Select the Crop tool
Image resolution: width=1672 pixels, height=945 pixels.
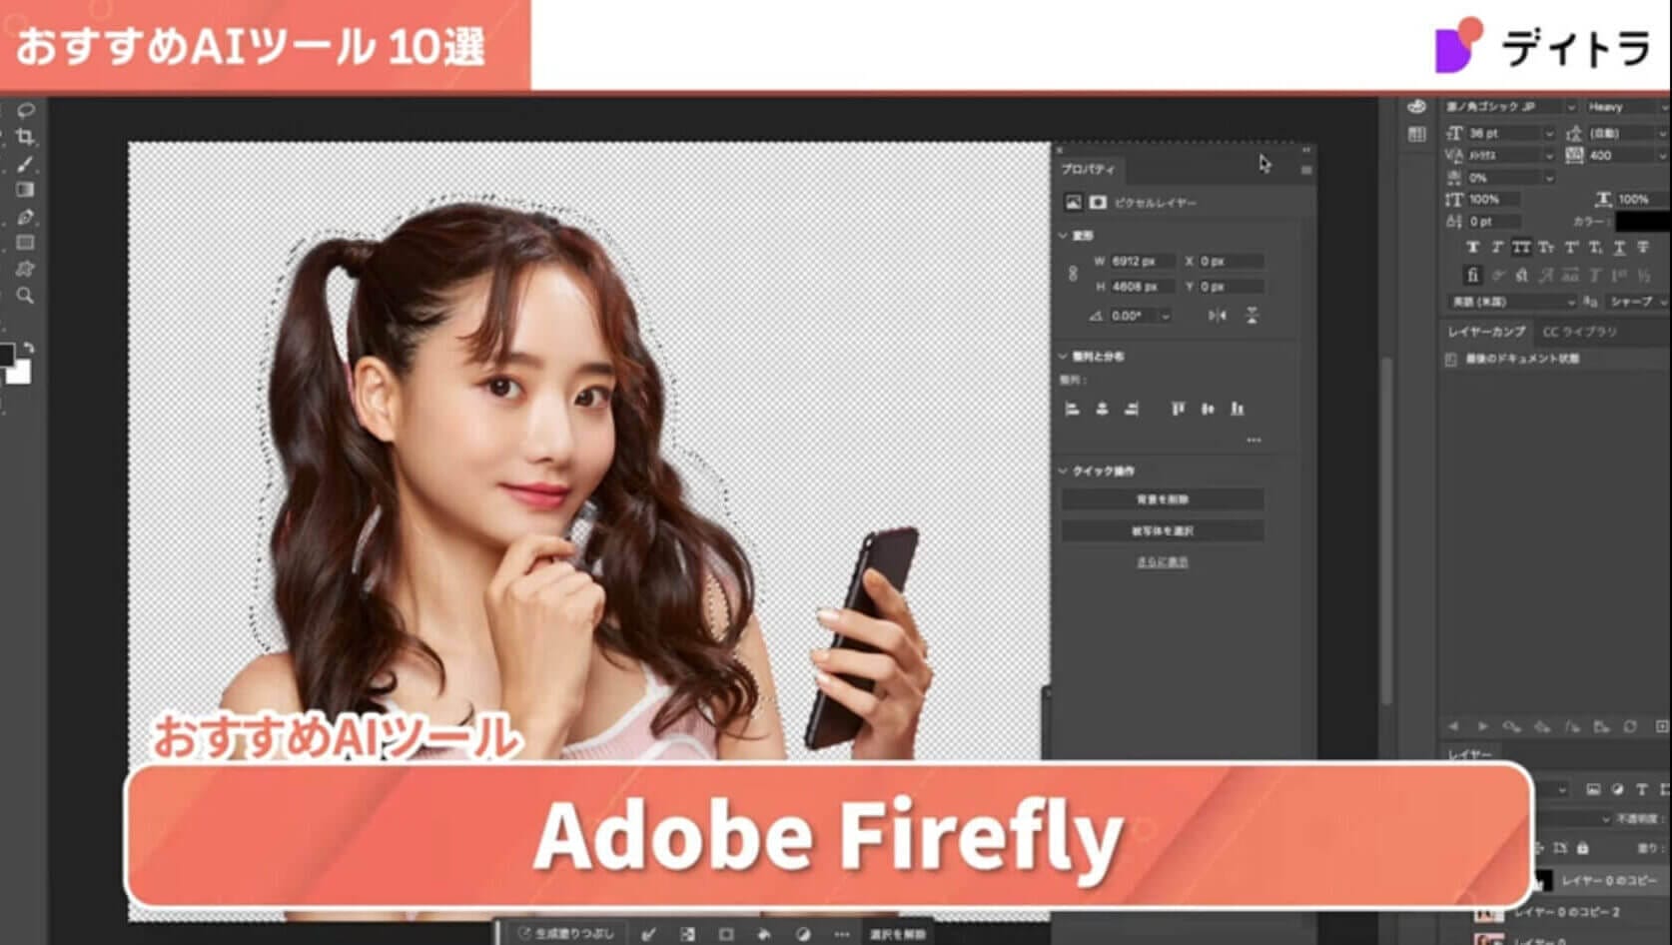(x=25, y=137)
